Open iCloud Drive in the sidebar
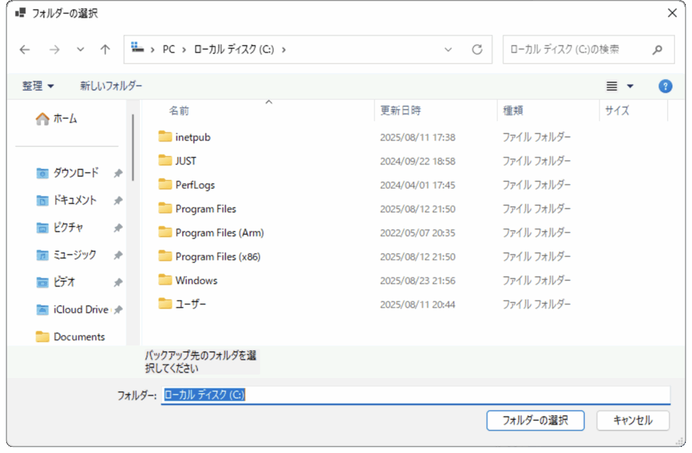692x453 pixels. pyautogui.click(x=78, y=309)
